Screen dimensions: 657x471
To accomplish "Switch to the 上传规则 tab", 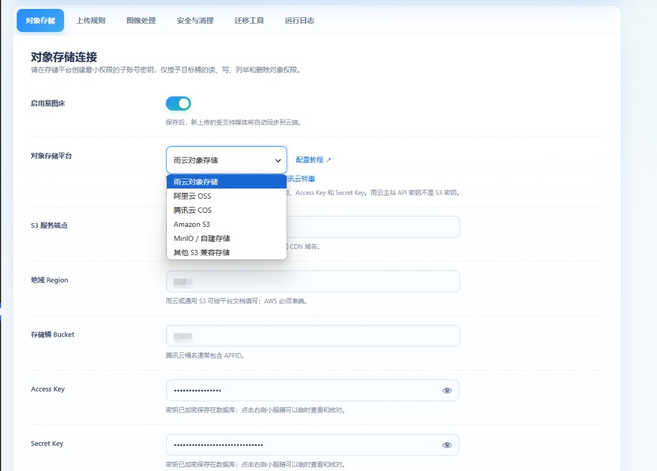I will [90, 21].
